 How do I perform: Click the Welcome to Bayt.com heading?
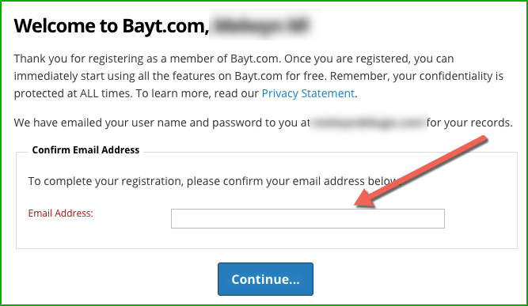pyautogui.click(x=112, y=26)
